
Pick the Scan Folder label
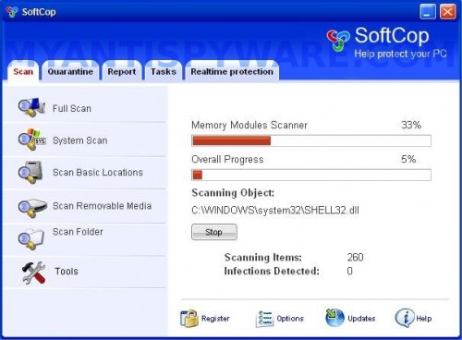pos(78,232)
